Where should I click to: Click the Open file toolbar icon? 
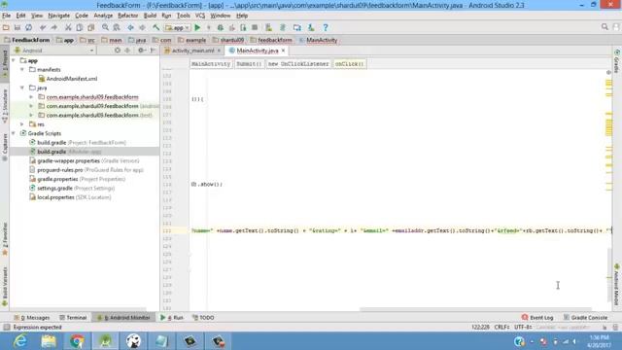[6, 27]
